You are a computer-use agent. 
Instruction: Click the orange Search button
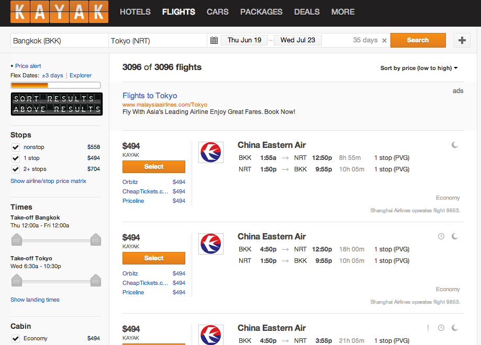(418, 40)
